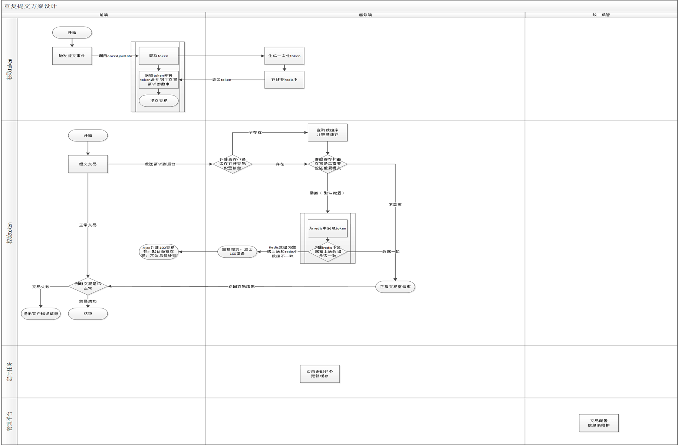Select the 结束 terminator shape
The image size is (678, 445).
point(88,314)
